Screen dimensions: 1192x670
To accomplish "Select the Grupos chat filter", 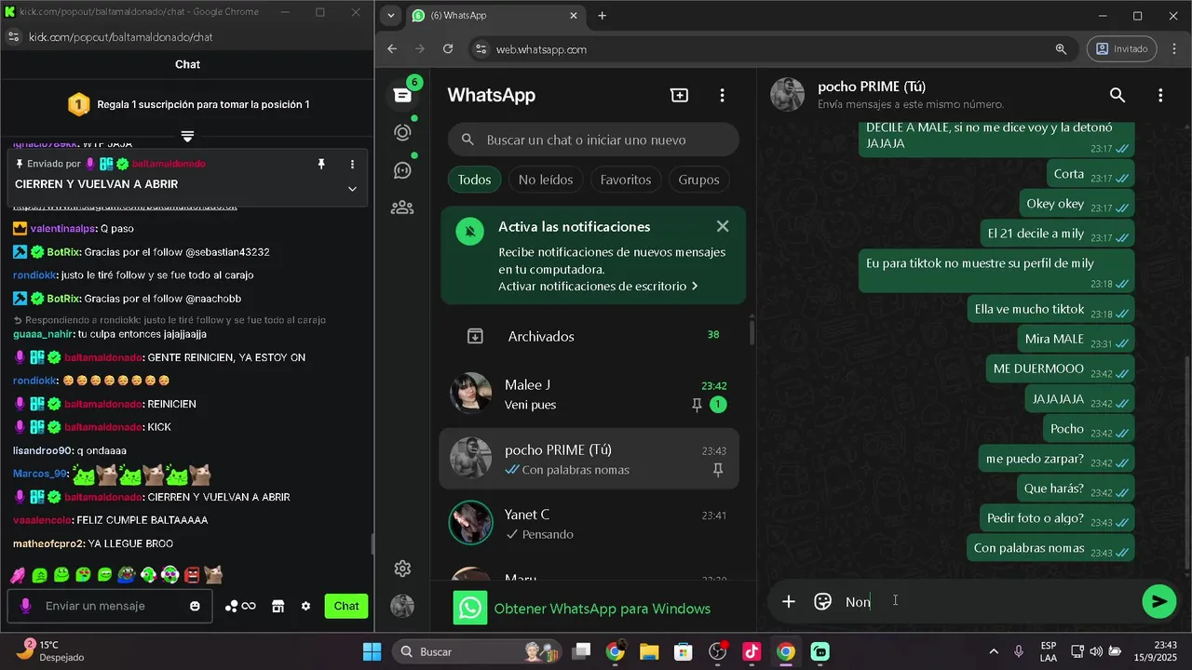I will click(x=698, y=180).
